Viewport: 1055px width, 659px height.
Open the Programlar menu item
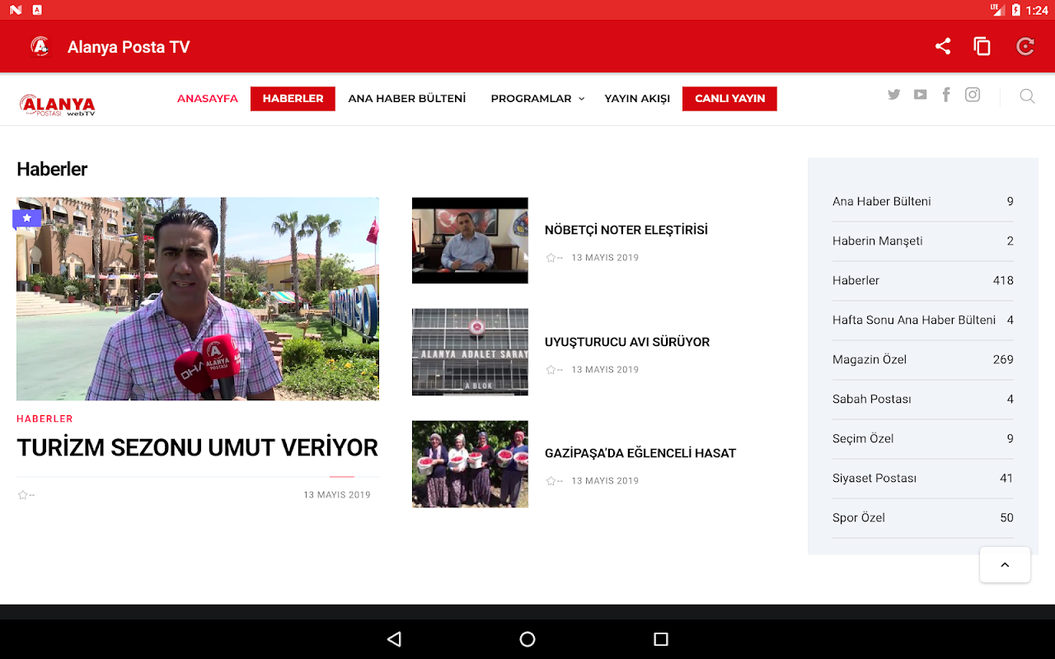(531, 99)
